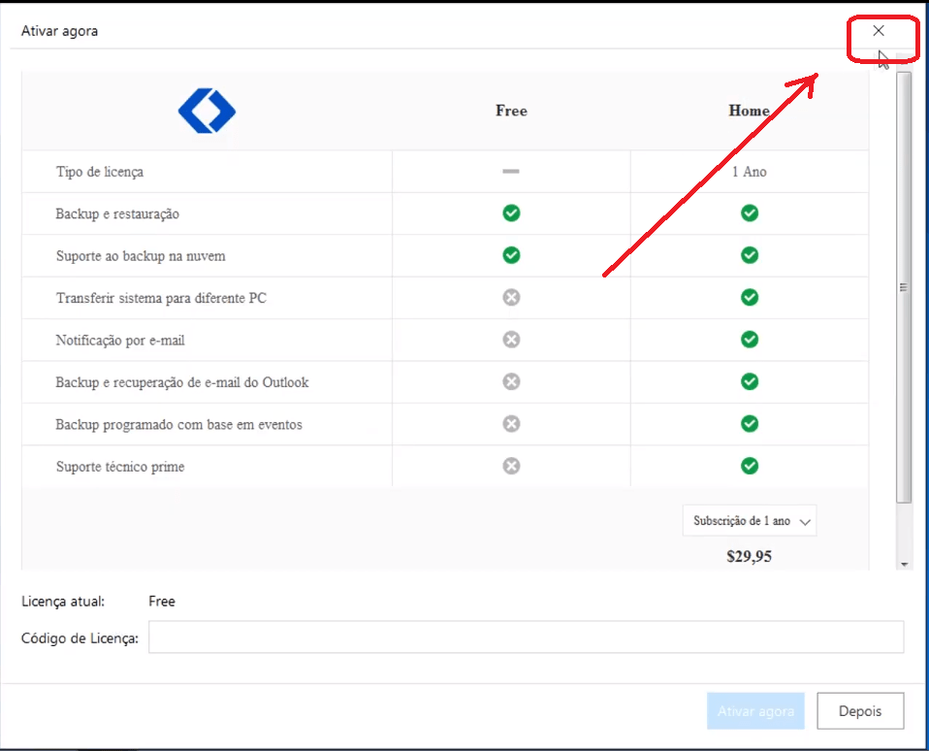Click the EaseUS logo in the table header
Viewport: 929px width, 751px height.
[207, 111]
